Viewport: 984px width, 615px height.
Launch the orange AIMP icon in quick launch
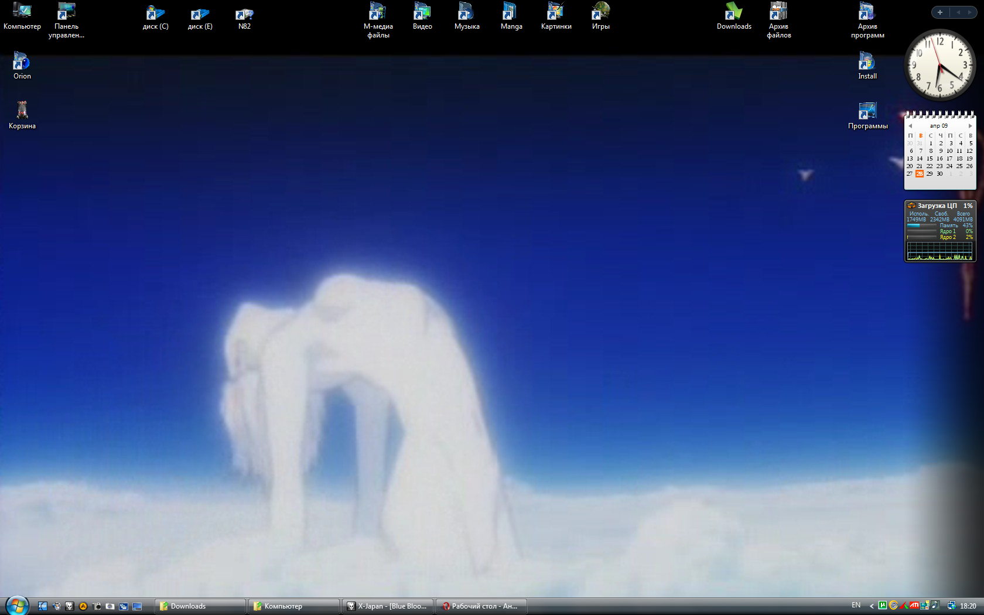coord(83,606)
